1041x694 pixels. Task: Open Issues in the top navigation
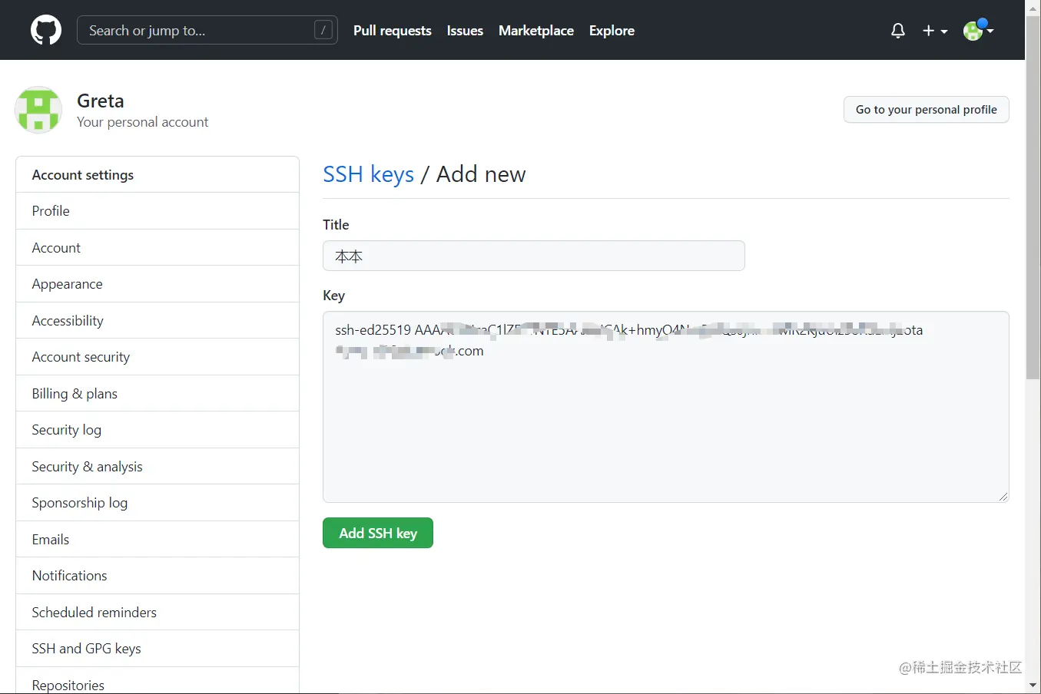[465, 31]
